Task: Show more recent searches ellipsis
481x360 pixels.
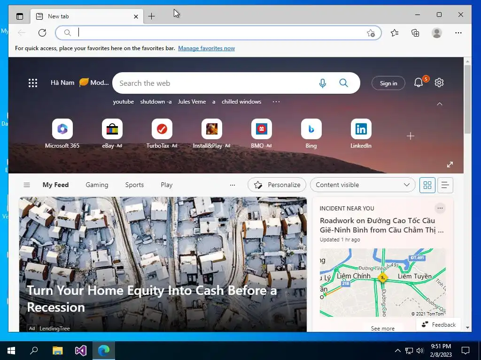Action: coord(276,102)
